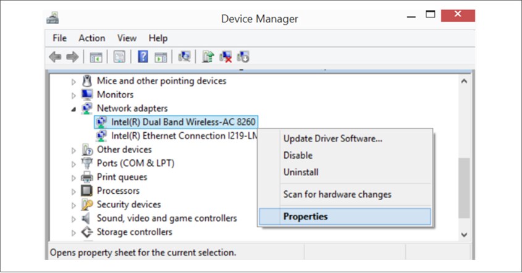Click the scrollbar up arrow
The height and width of the screenshot is (273, 522).
[x=464, y=81]
